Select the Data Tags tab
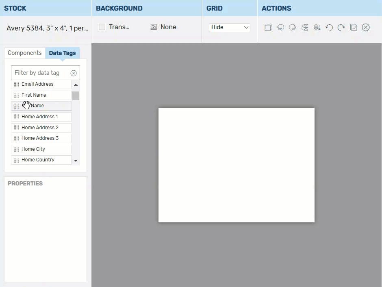 click(x=62, y=53)
